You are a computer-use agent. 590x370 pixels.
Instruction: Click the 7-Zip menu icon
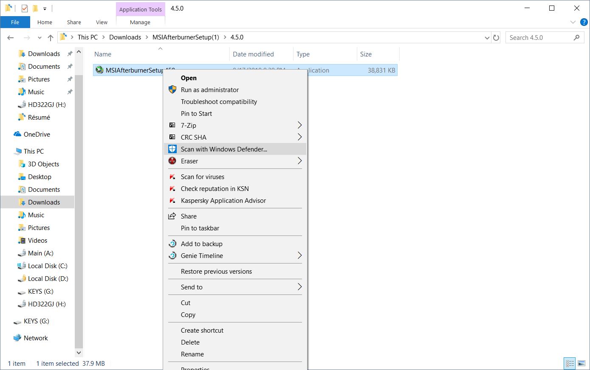[172, 125]
